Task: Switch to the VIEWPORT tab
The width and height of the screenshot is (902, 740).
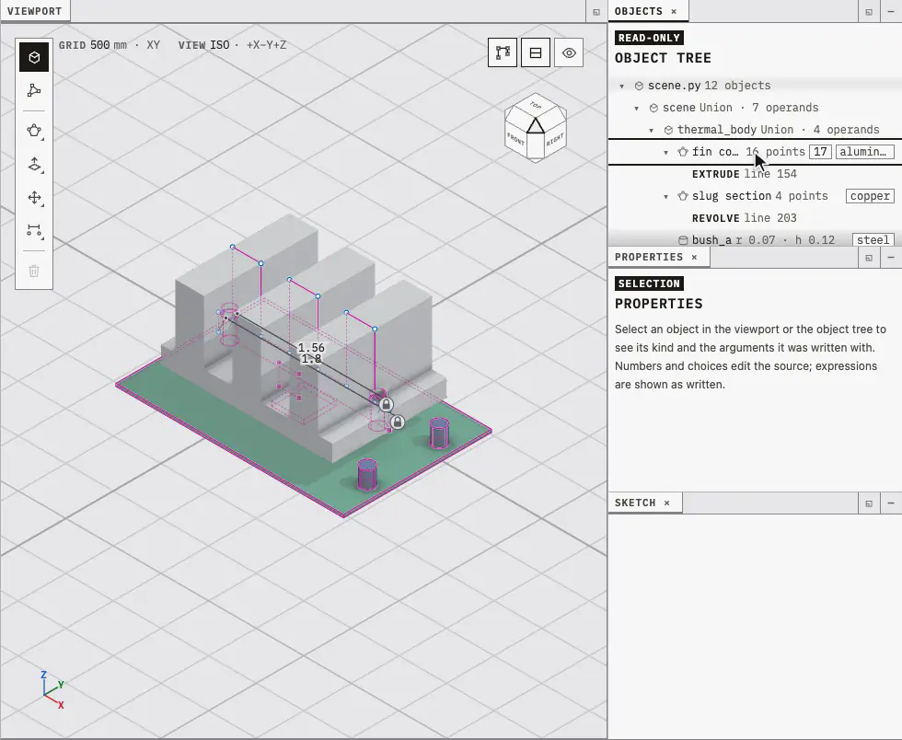Action: pos(35,11)
